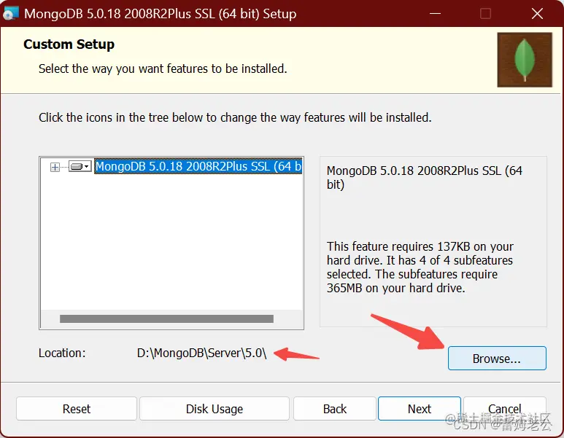Cancel the MongoDB setup
This screenshot has height=438, width=564.
click(505, 409)
